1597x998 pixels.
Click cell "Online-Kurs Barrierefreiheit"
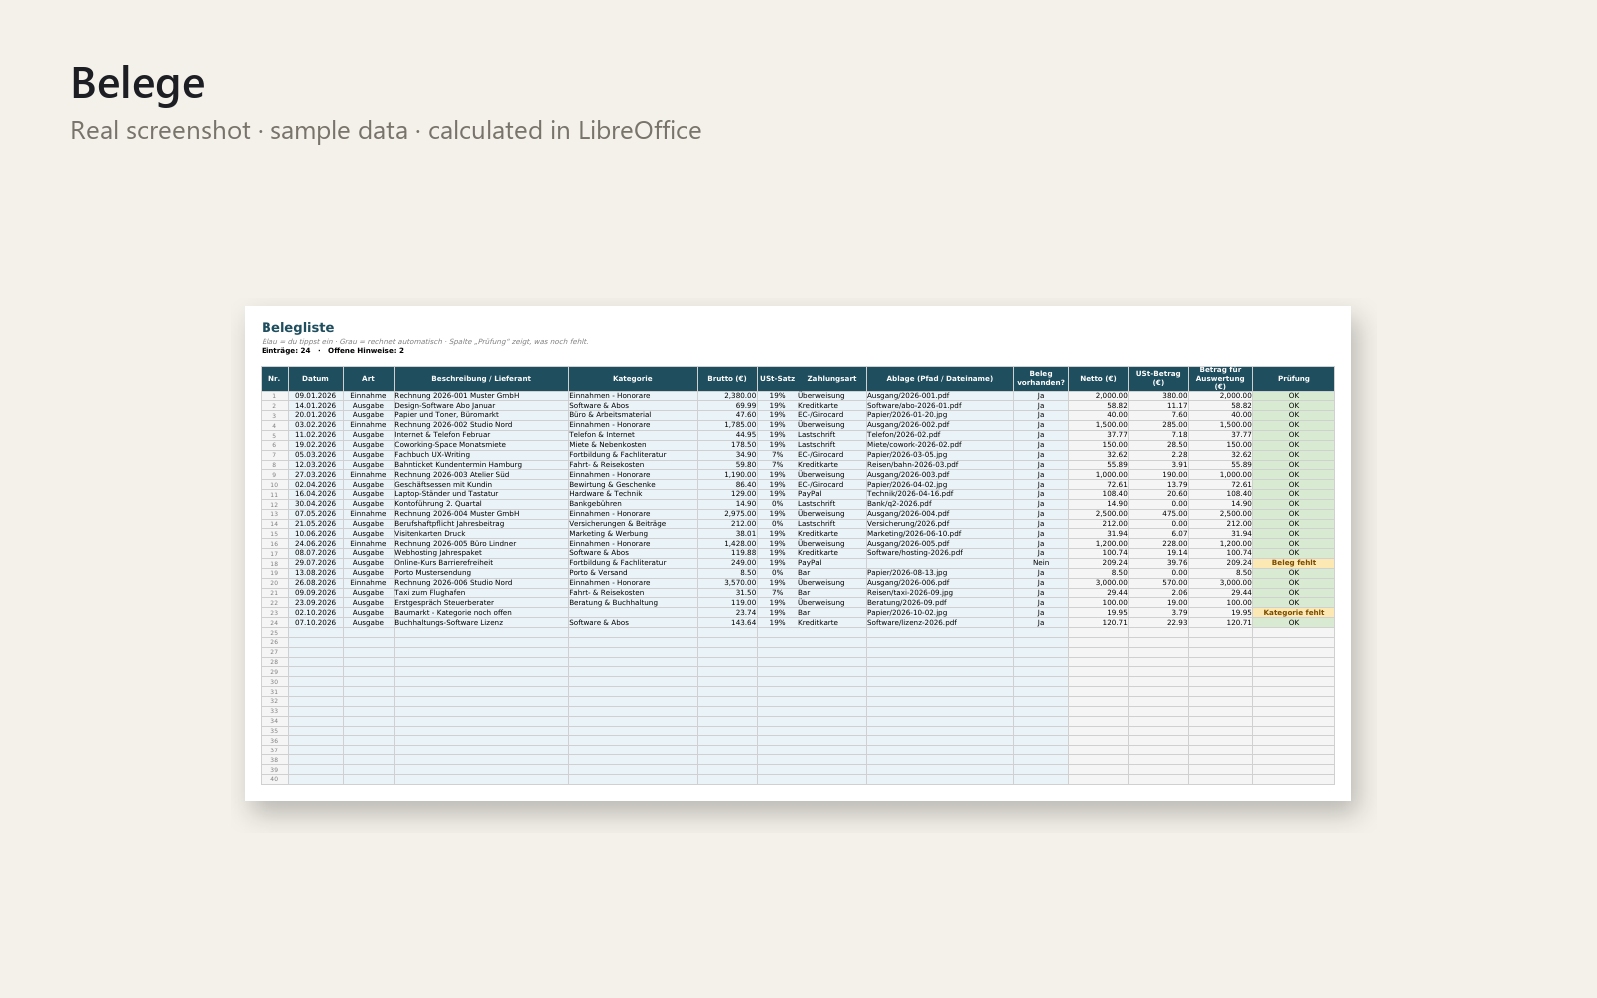[481, 563]
